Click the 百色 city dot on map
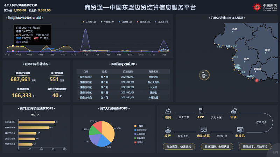Screen dimensions: 280x157 click(x=233, y=32)
